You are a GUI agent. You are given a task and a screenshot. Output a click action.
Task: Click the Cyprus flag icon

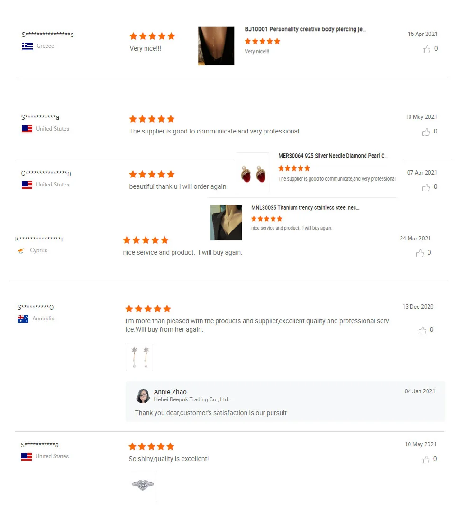21,250
